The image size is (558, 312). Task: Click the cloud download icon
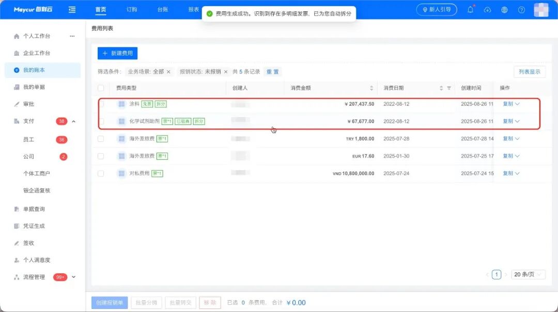[487, 10]
